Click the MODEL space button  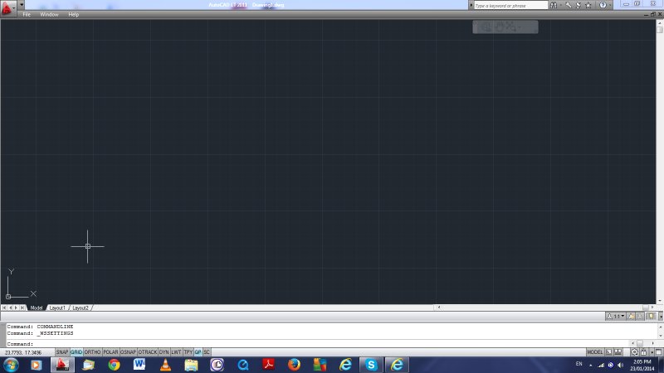pyautogui.click(x=595, y=351)
